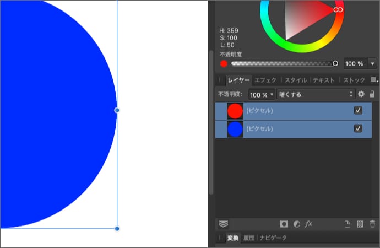Click the Edit All Layers stack icon
380x248 pixels.
224,224
